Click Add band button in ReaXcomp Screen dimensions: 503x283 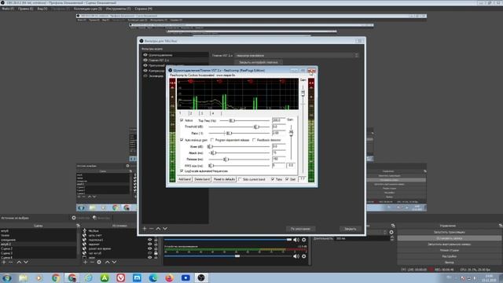click(x=185, y=179)
